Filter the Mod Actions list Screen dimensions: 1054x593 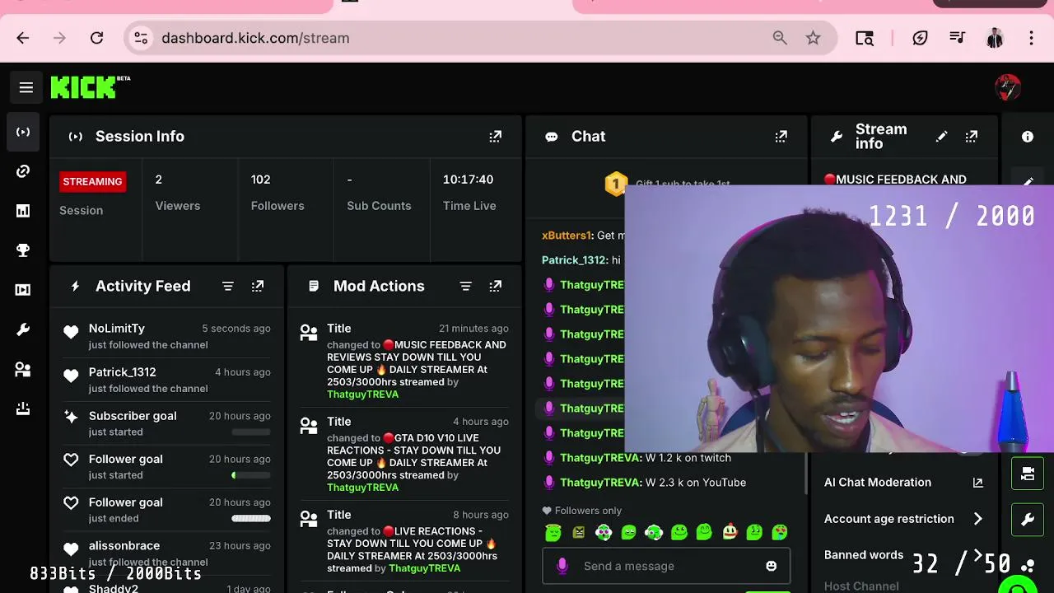[465, 286]
